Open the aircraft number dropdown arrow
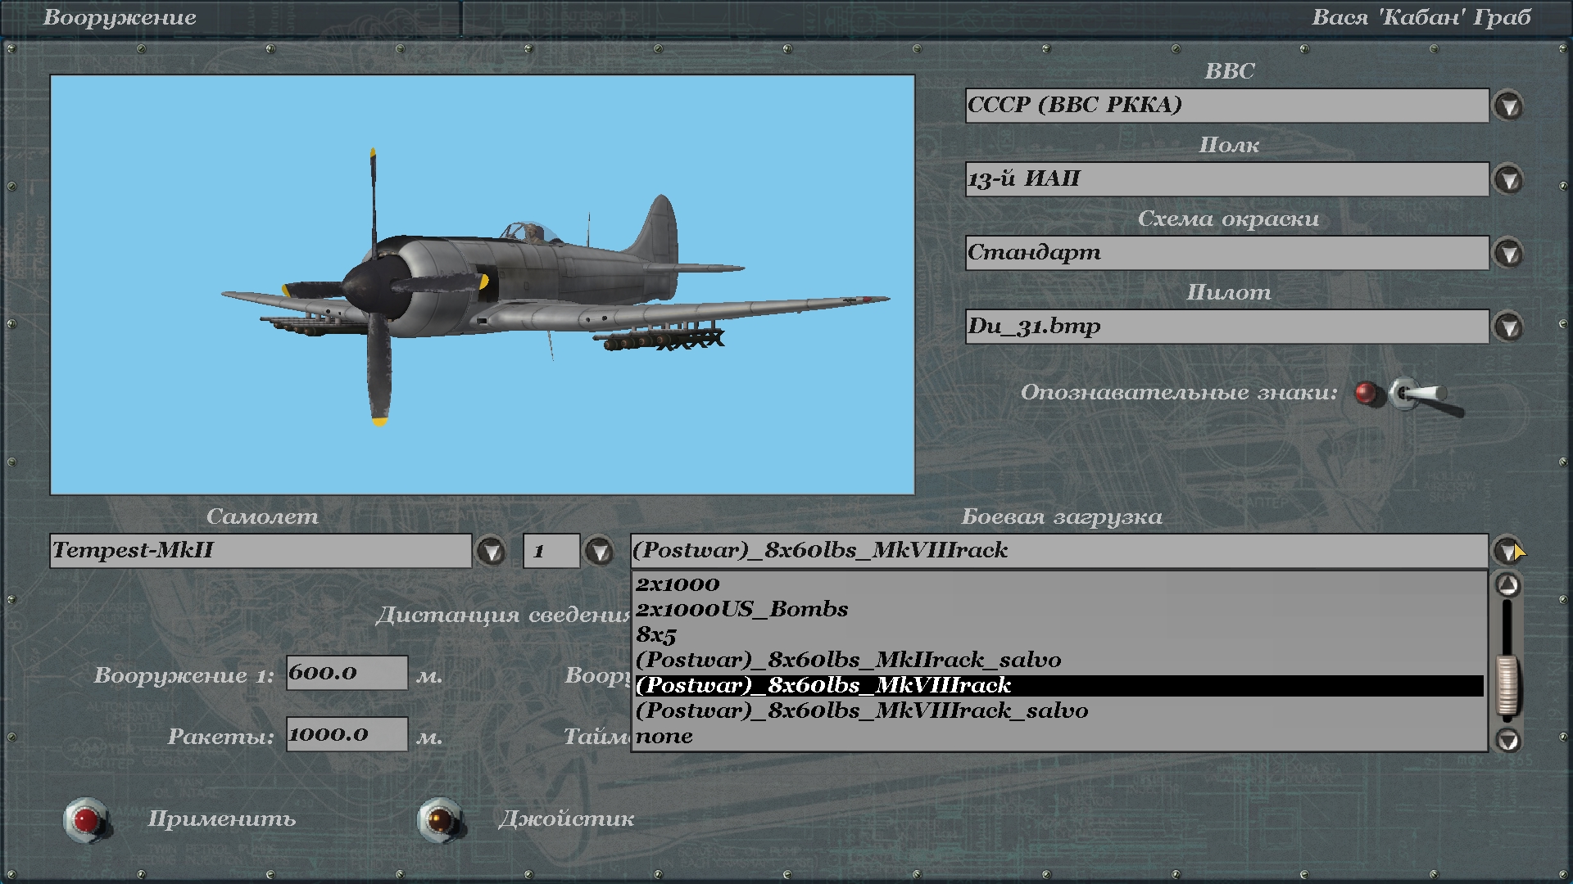 coord(599,552)
